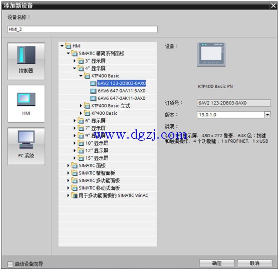Click the KTP400 Basic folder icon
Screen dimensions: 279x270
87,76
